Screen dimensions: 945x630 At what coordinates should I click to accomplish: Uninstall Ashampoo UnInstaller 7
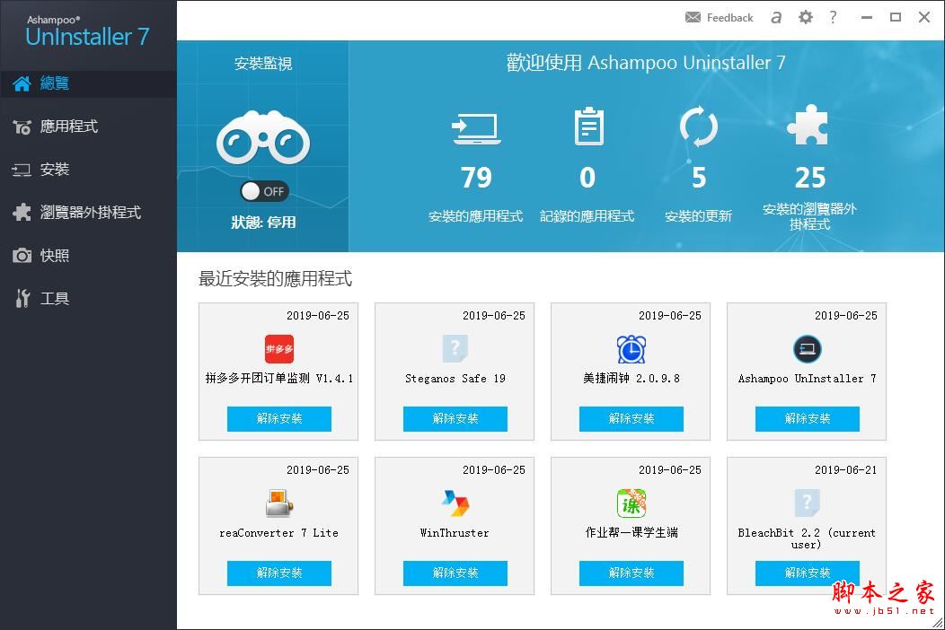click(x=807, y=418)
